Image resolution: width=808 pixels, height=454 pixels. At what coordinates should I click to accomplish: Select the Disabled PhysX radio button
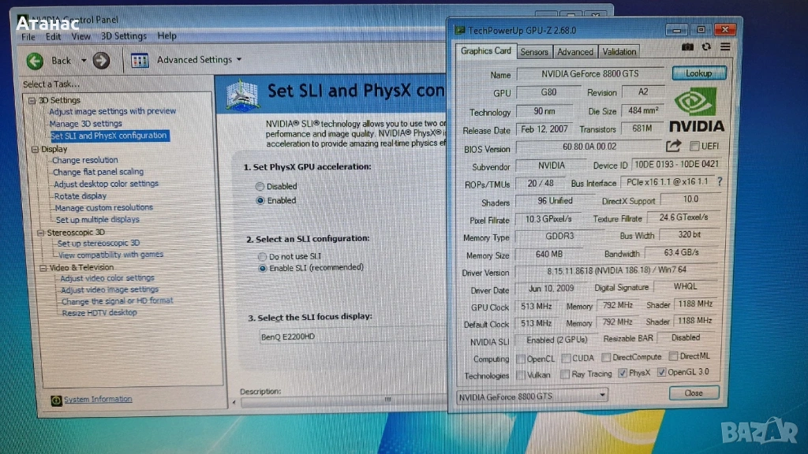260,187
